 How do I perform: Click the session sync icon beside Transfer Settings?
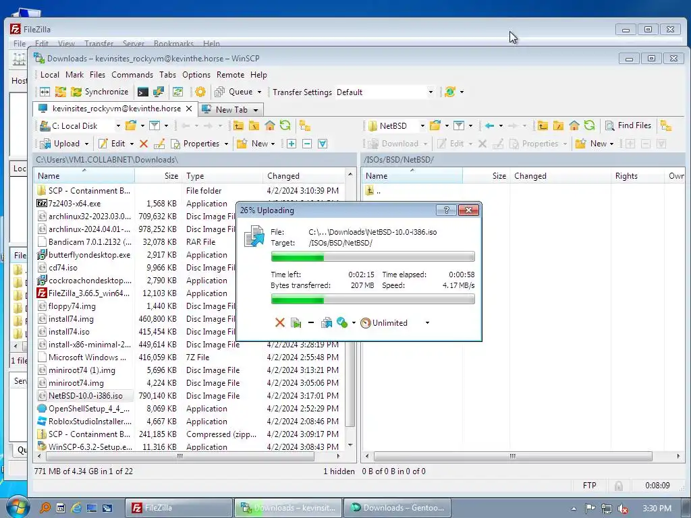coord(450,92)
